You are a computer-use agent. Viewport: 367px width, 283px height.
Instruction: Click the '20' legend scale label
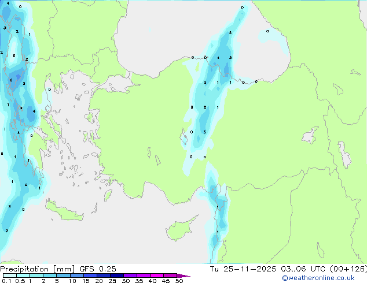(99, 281)
